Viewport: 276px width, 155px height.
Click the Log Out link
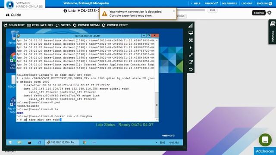click(247, 3)
